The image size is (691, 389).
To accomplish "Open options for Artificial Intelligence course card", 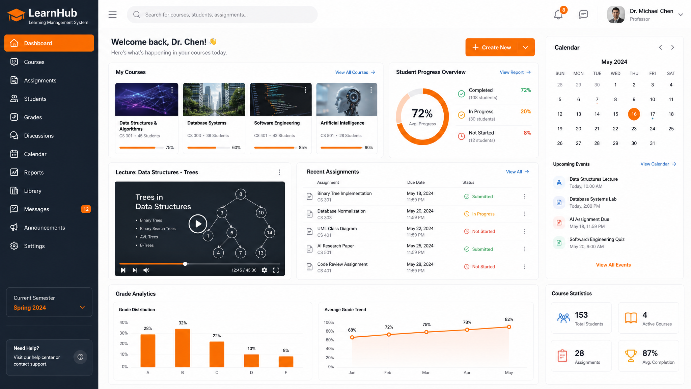I will click(371, 90).
